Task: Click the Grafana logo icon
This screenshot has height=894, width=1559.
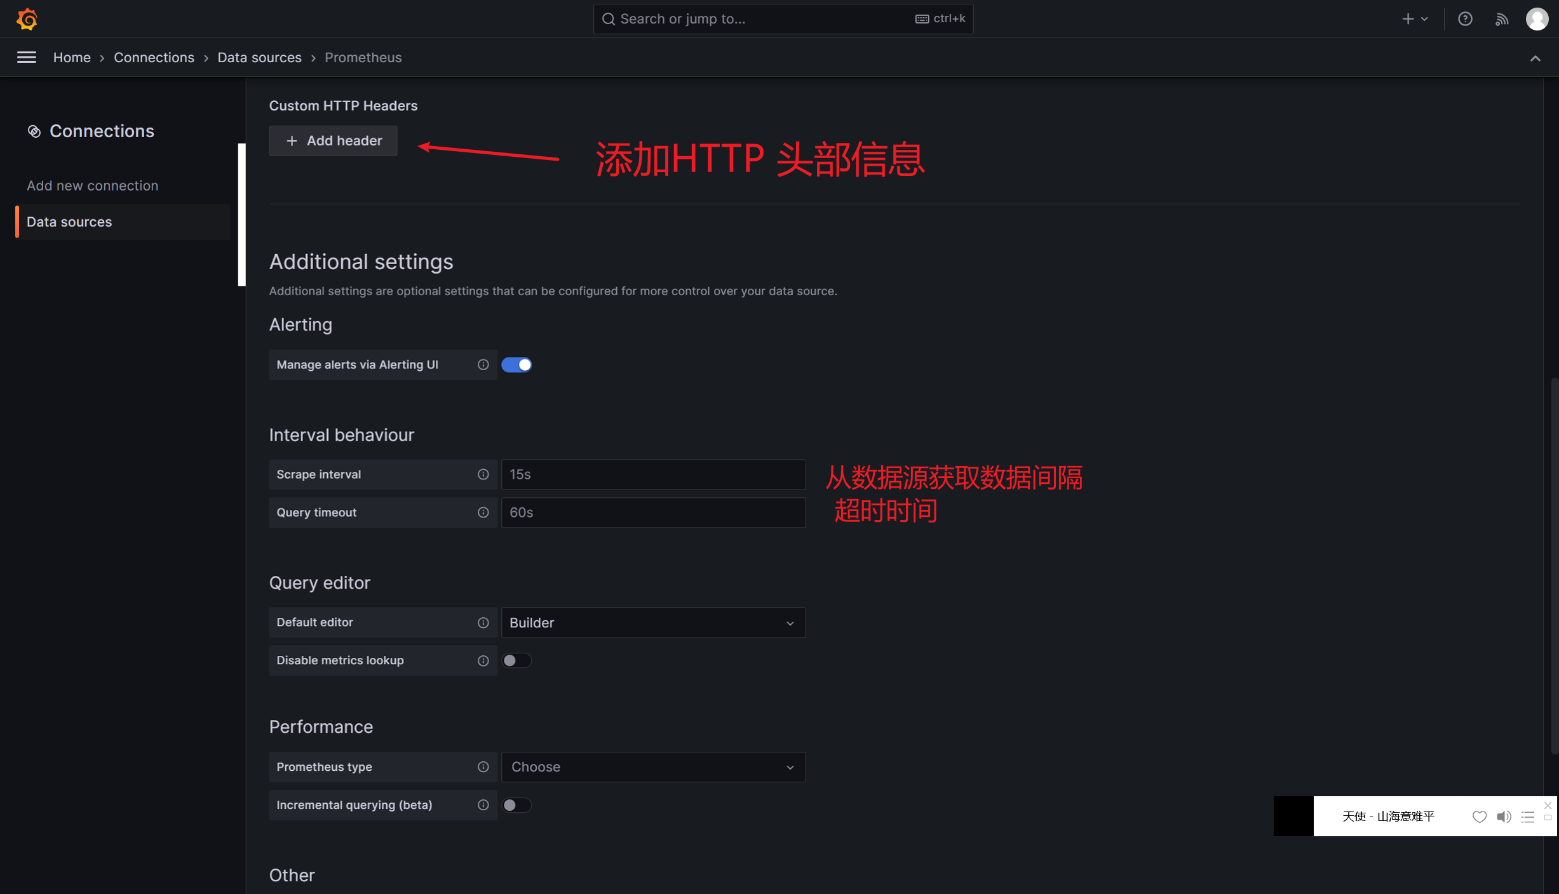Action: (x=27, y=19)
